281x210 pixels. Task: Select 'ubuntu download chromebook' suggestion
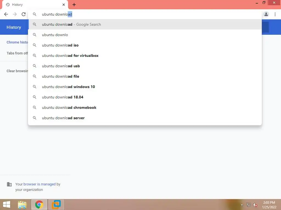tap(145, 107)
